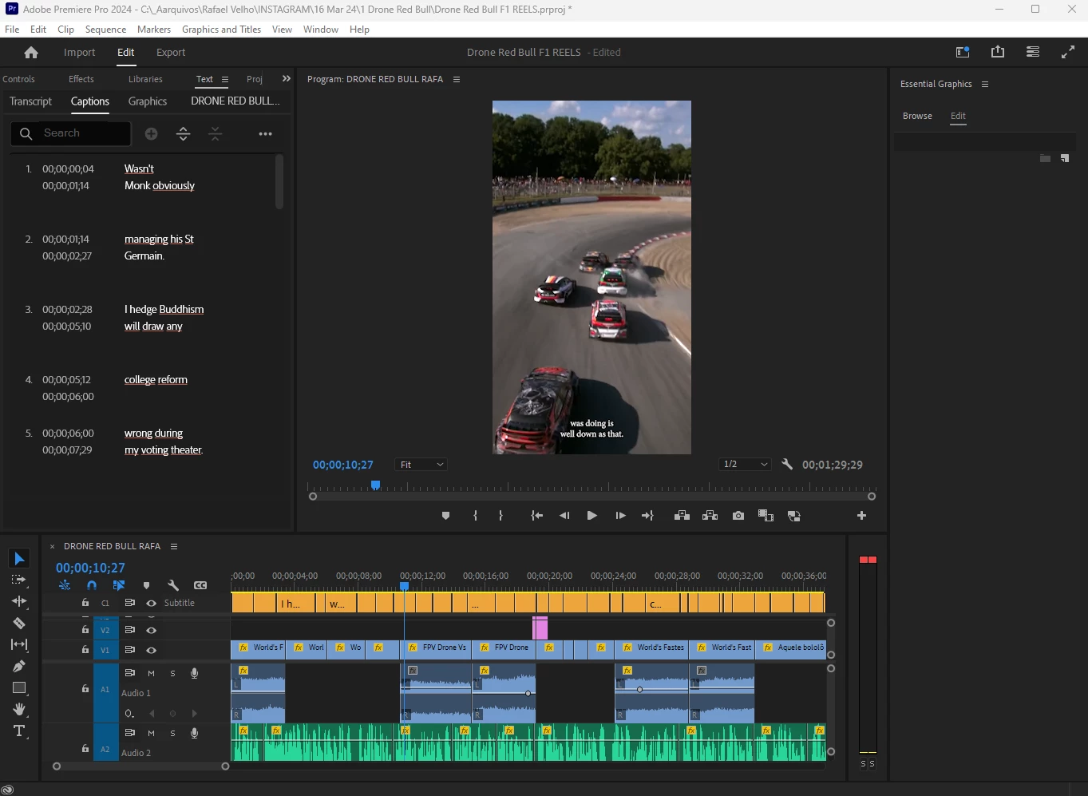Add marker on the timeline

tap(146, 585)
